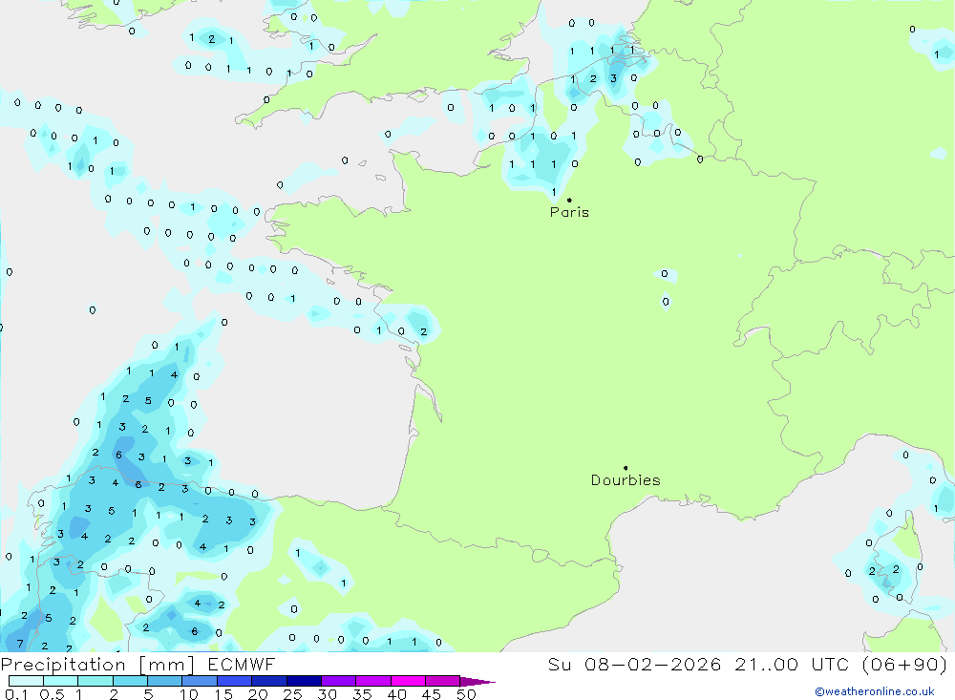
Task: Click the '0.1' legend scale label
Action: 16,694
